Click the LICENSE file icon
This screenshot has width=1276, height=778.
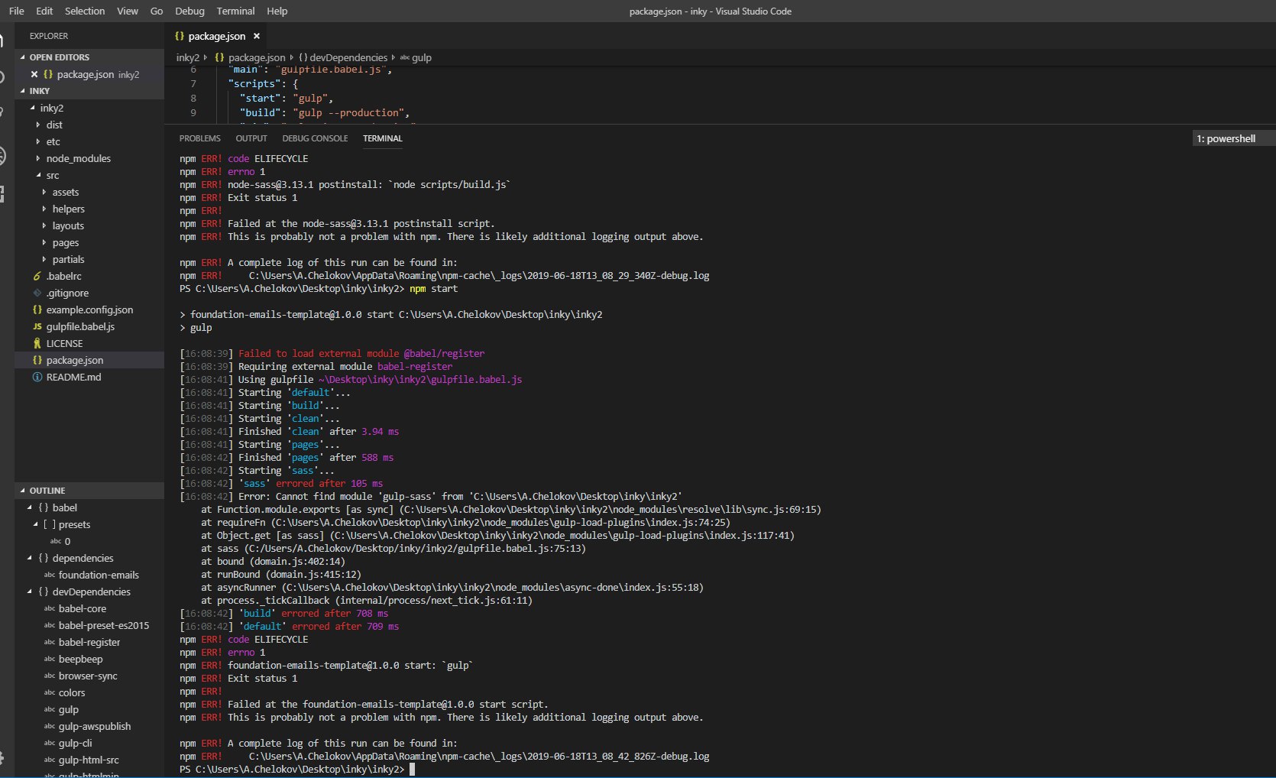[x=37, y=343]
